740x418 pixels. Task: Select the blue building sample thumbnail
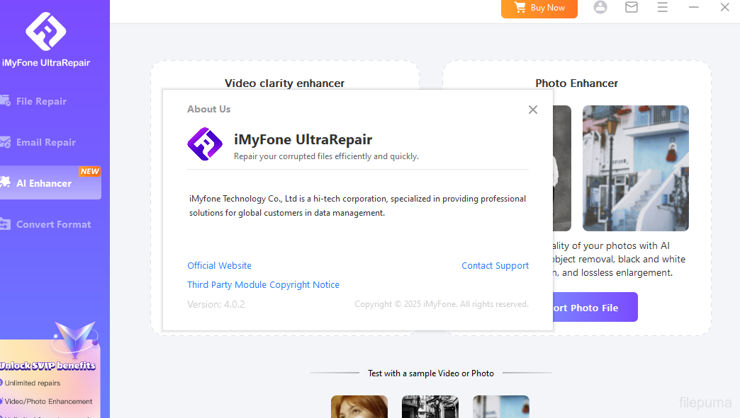coord(501,406)
